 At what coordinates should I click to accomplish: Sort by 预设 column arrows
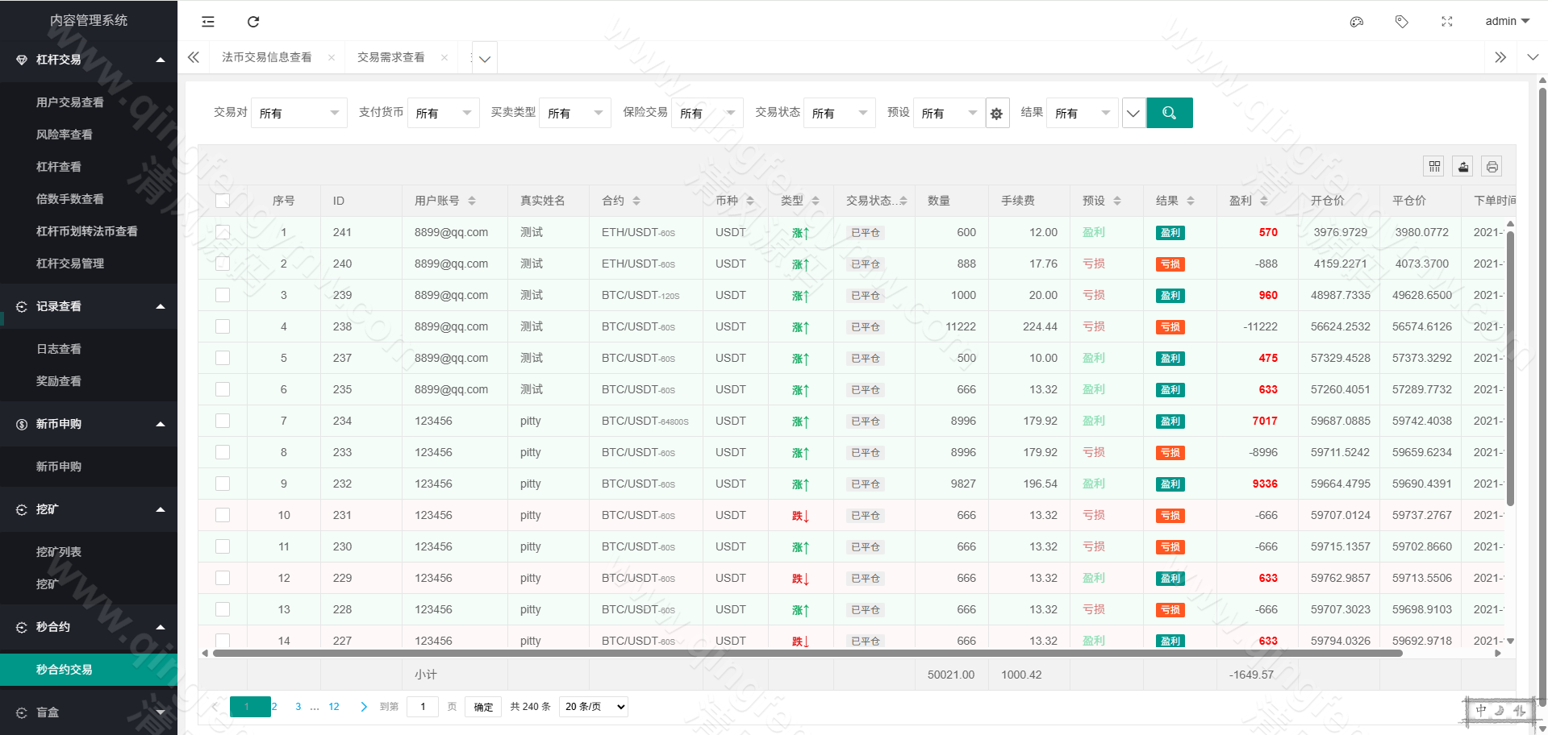click(x=1117, y=201)
